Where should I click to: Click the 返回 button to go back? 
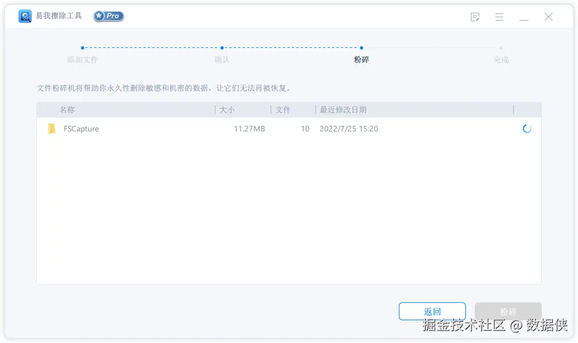[x=432, y=311]
